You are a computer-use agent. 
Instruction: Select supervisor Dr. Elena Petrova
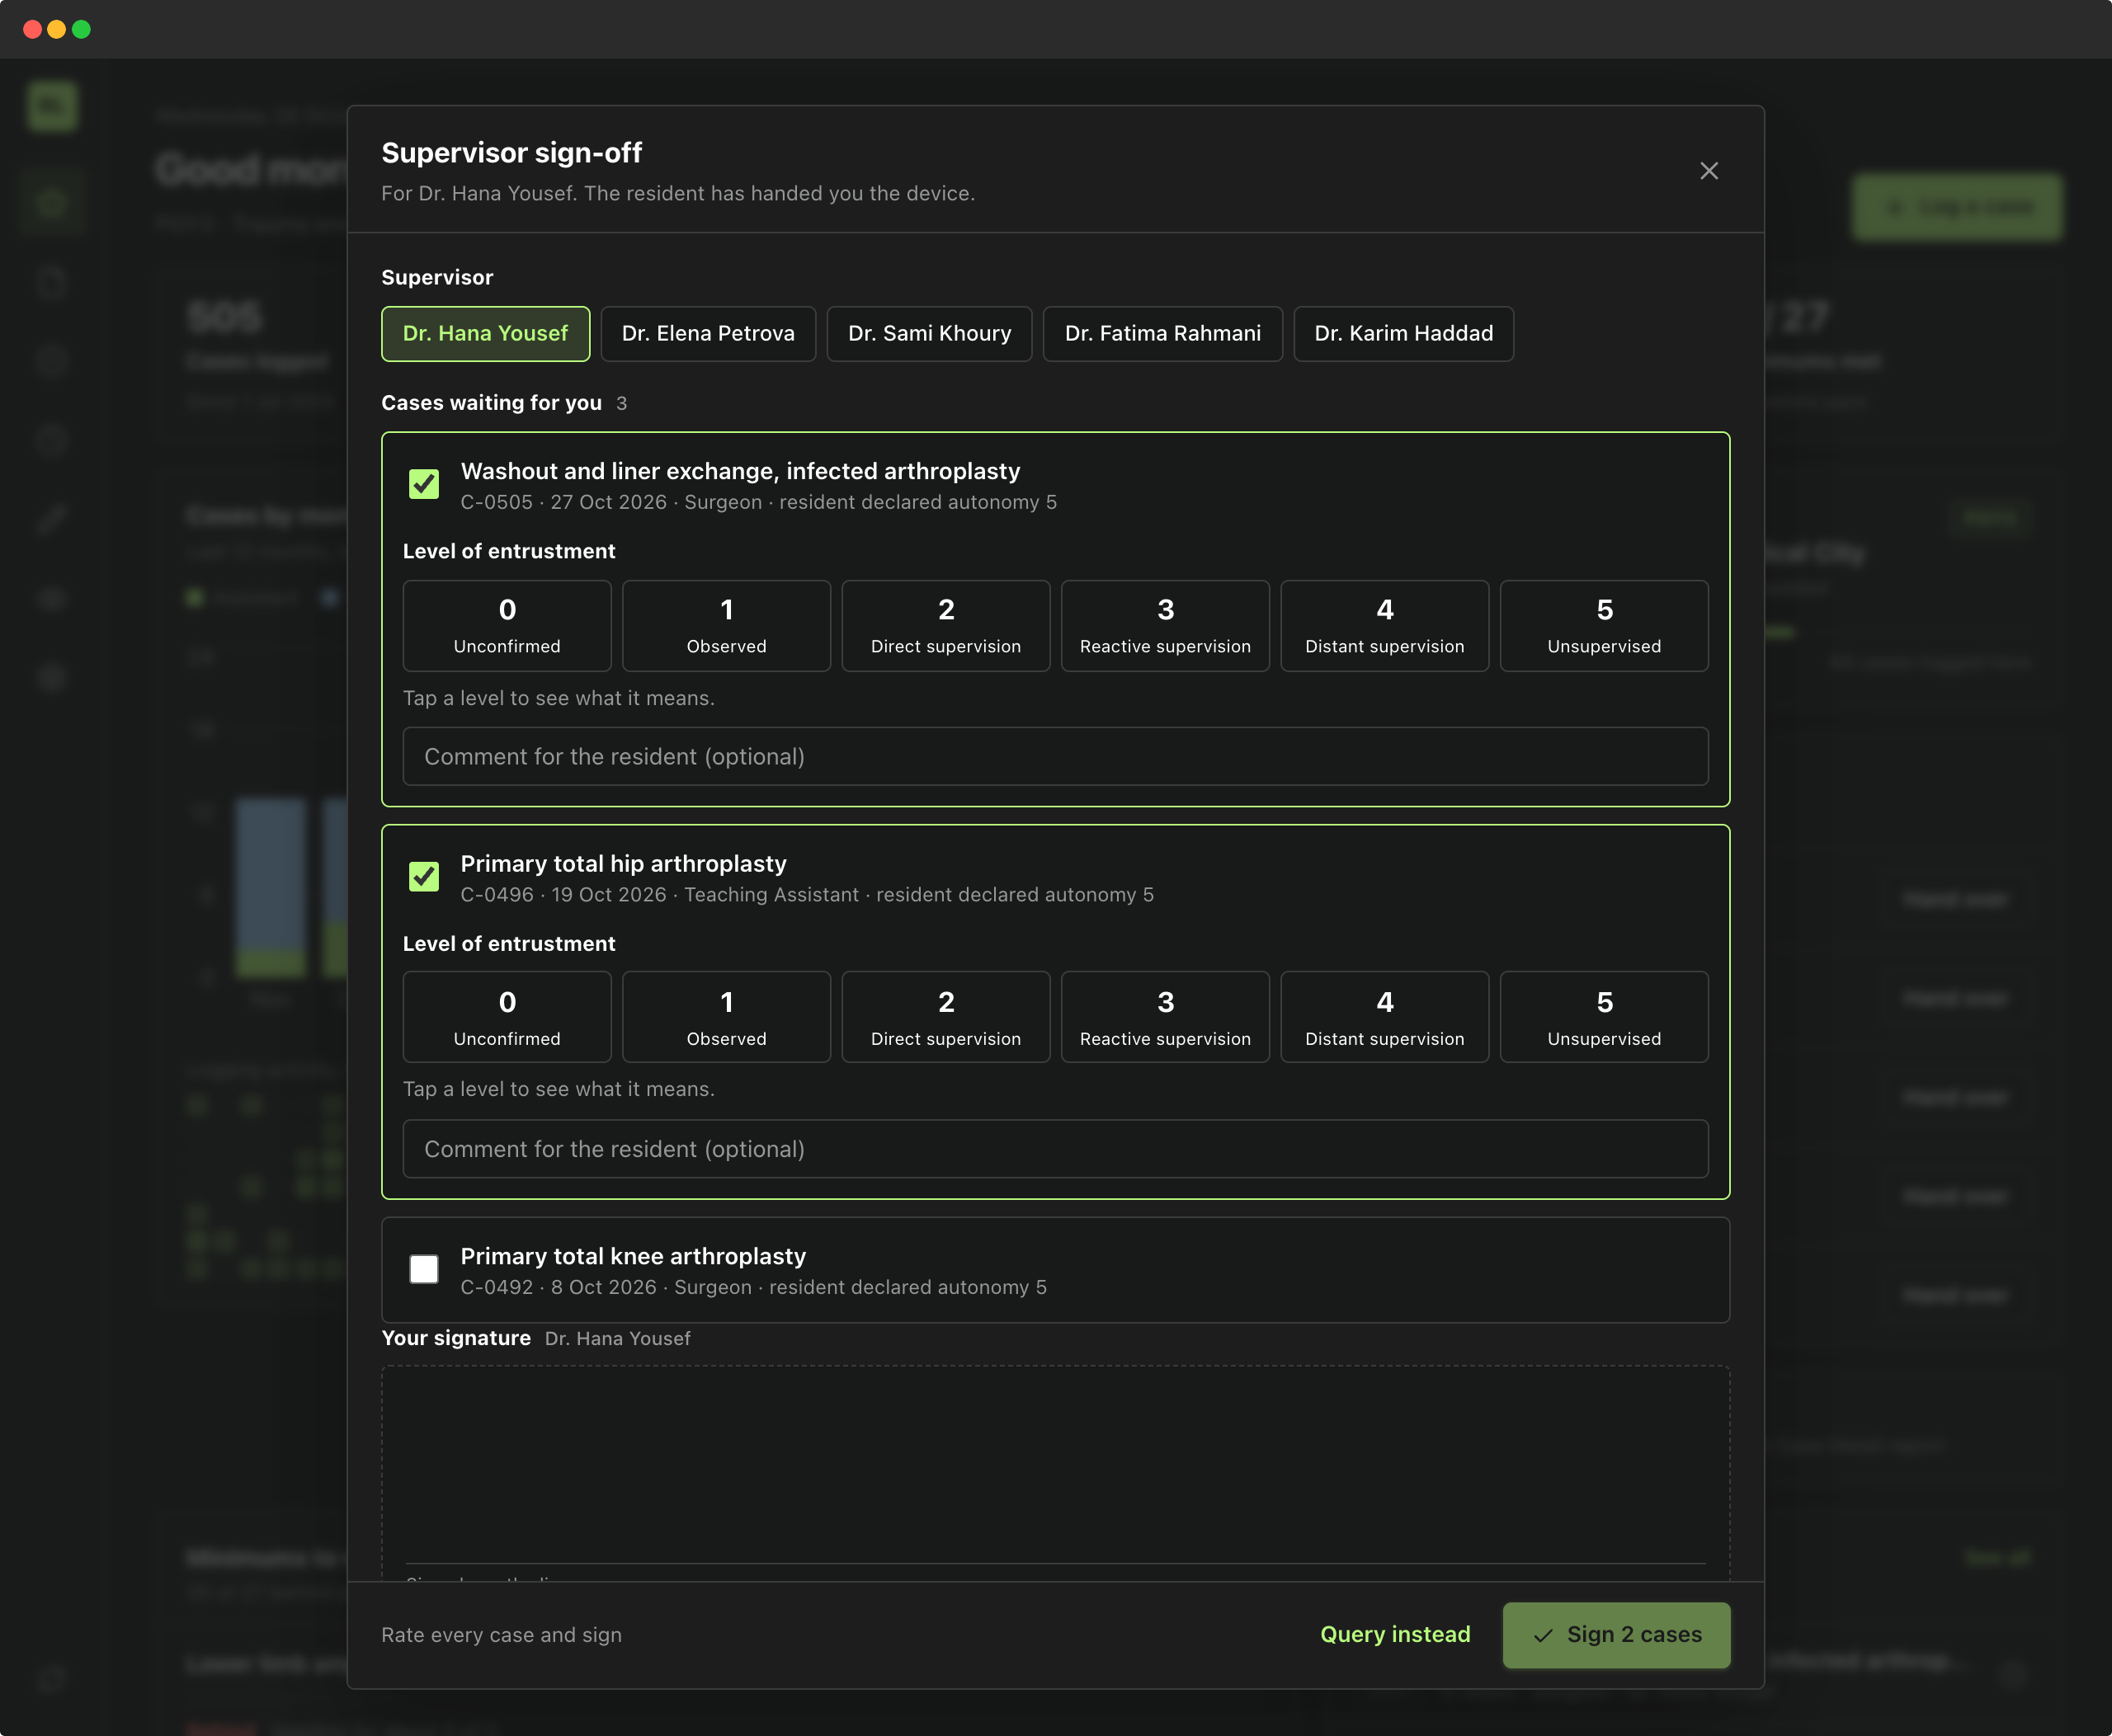[707, 333]
